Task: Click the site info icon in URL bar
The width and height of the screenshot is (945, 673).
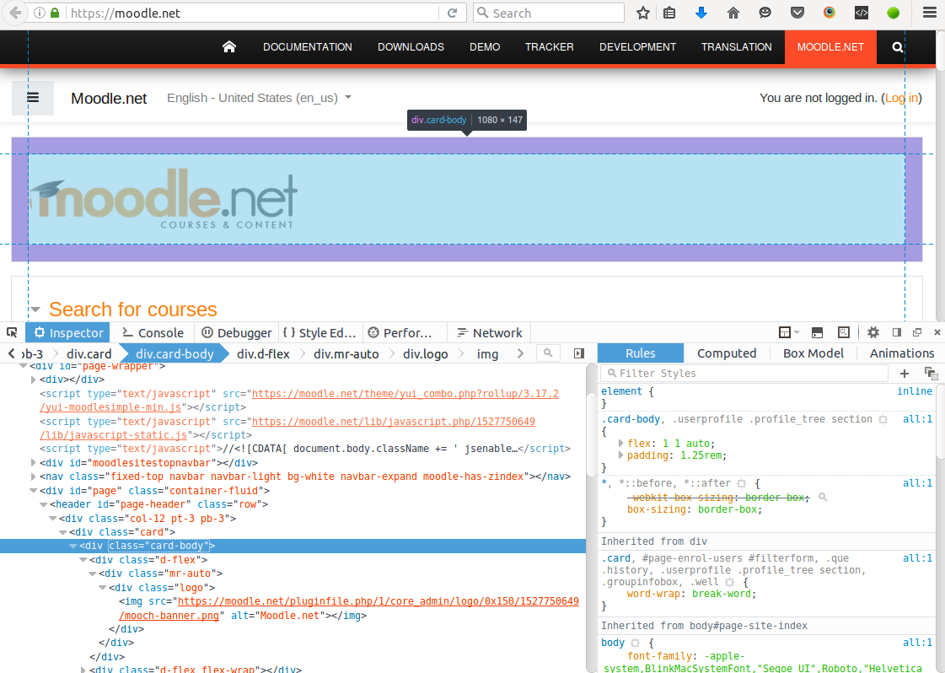Action: tap(39, 13)
